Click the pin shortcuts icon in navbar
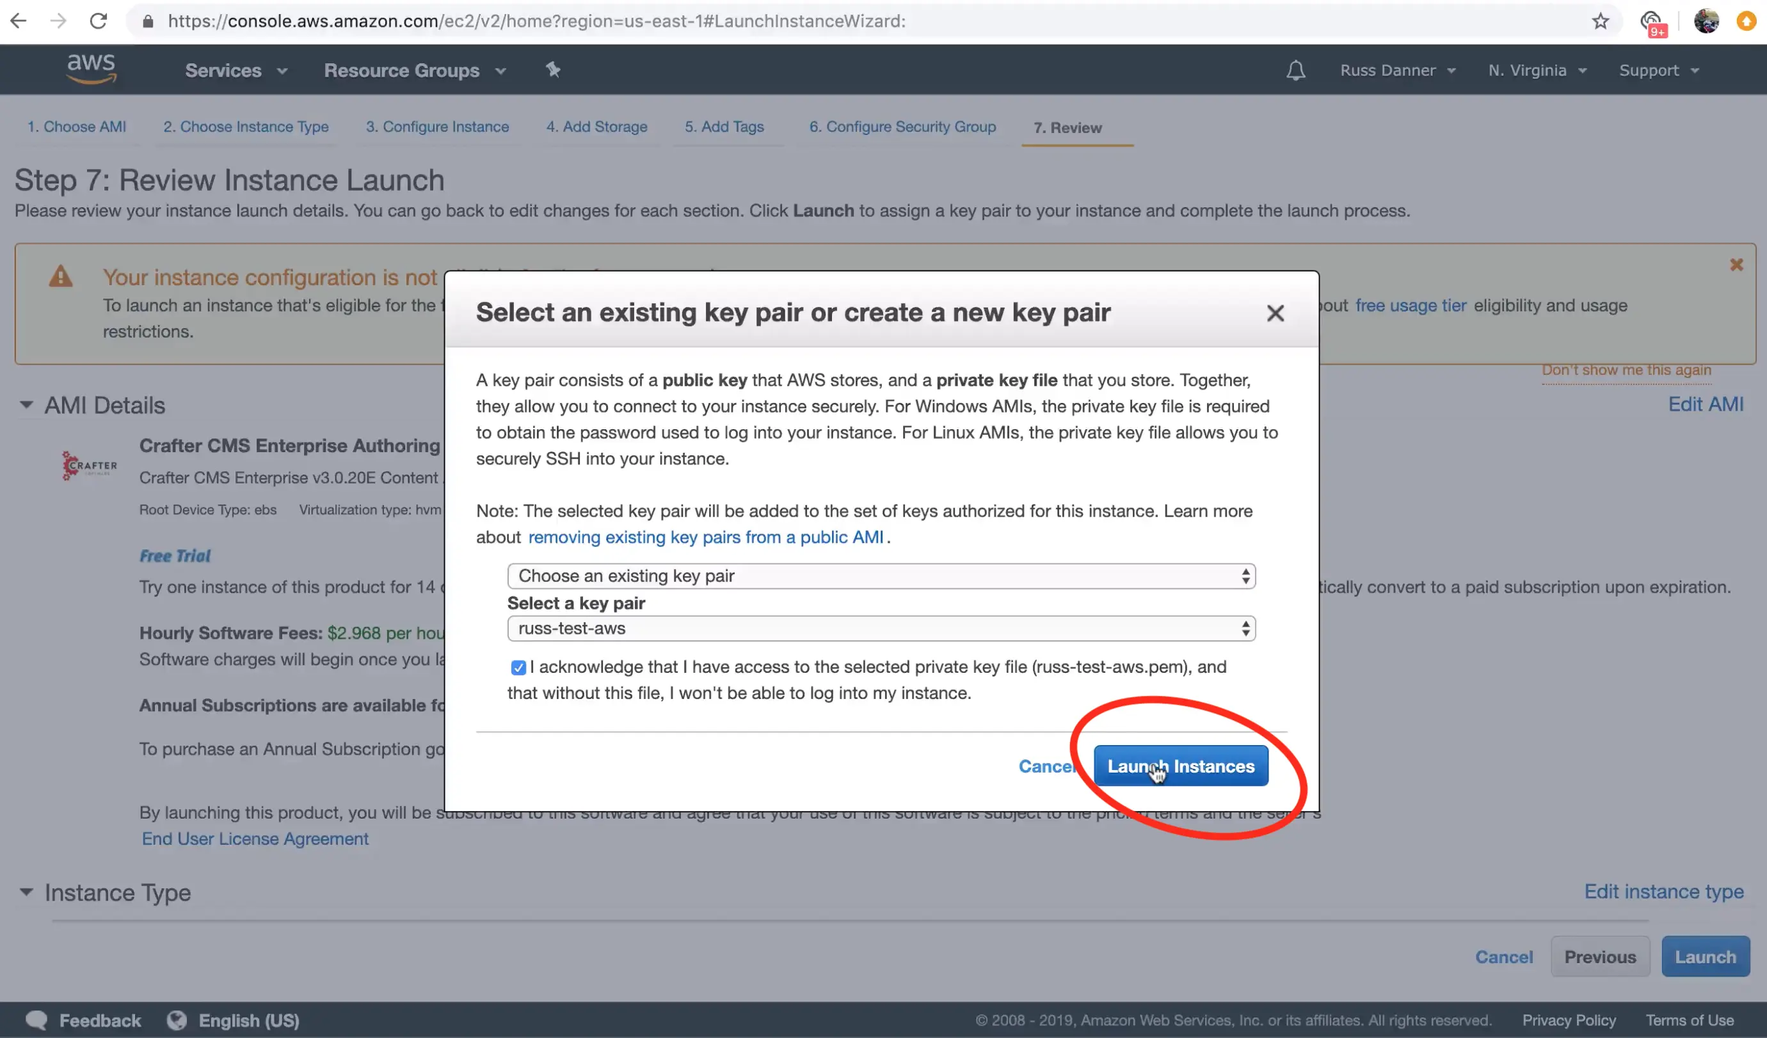Viewport: 1767px width, 1038px height. coord(553,69)
